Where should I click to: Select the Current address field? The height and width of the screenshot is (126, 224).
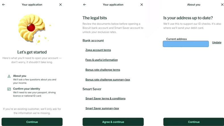(186, 44)
